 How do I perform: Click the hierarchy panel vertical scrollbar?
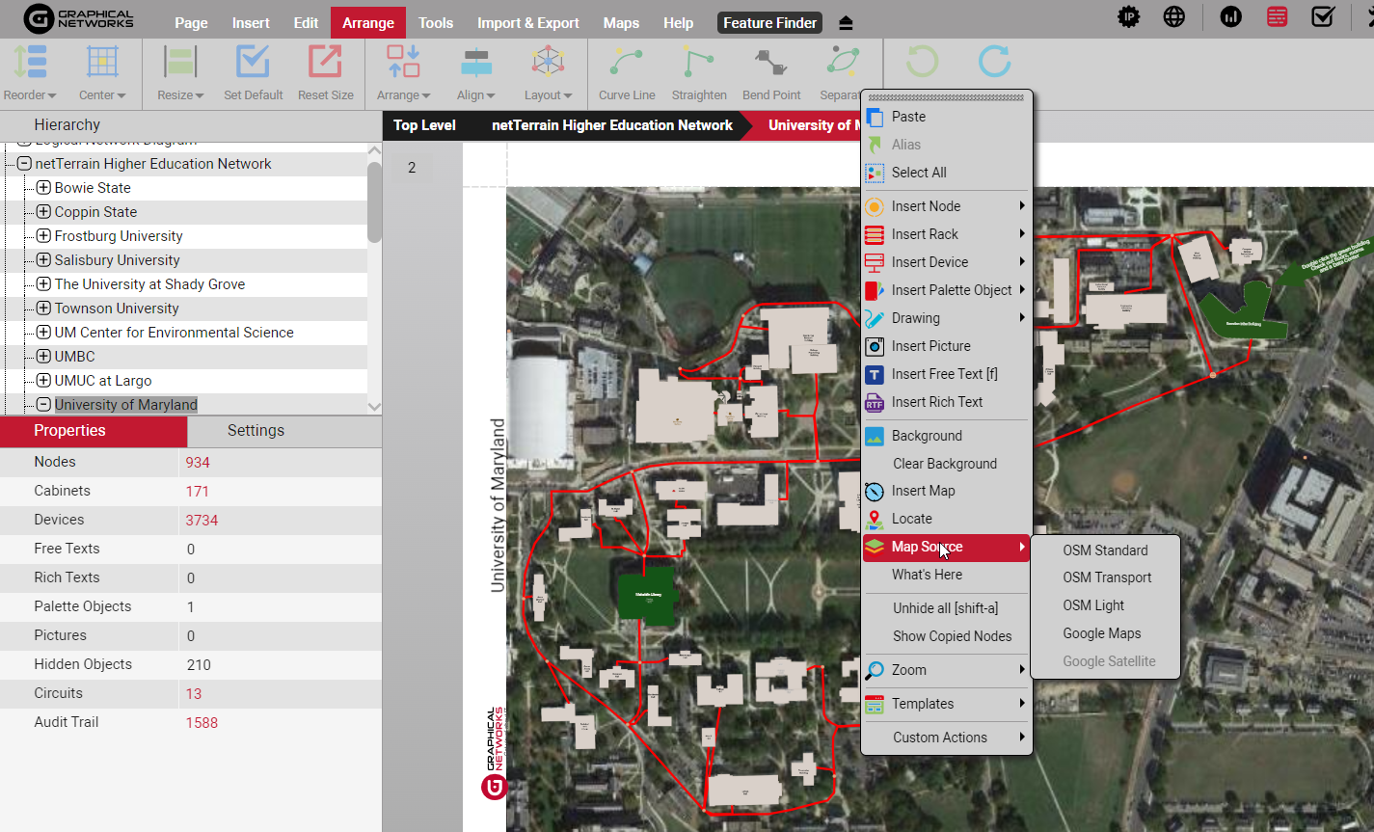click(374, 202)
